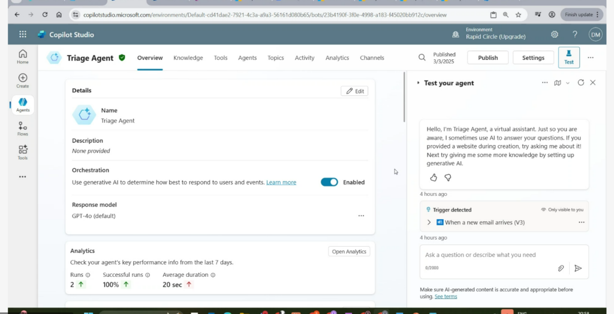Open the trigger card ellipsis menu

[582, 222]
